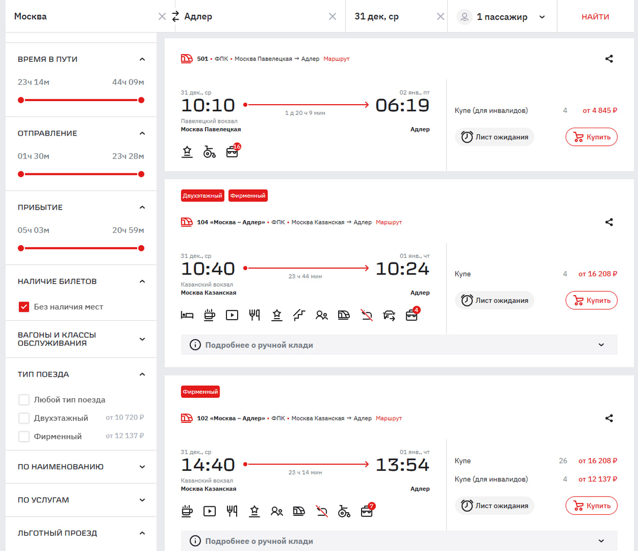Uncheck Без наличия мест checkbox
Screen dimensions: 638x551
23,307
